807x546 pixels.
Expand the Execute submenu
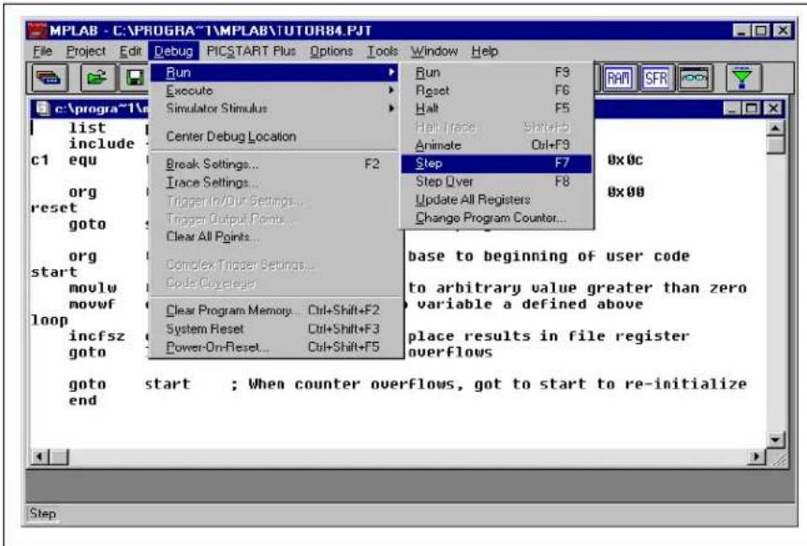pyautogui.click(x=275, y=91)
